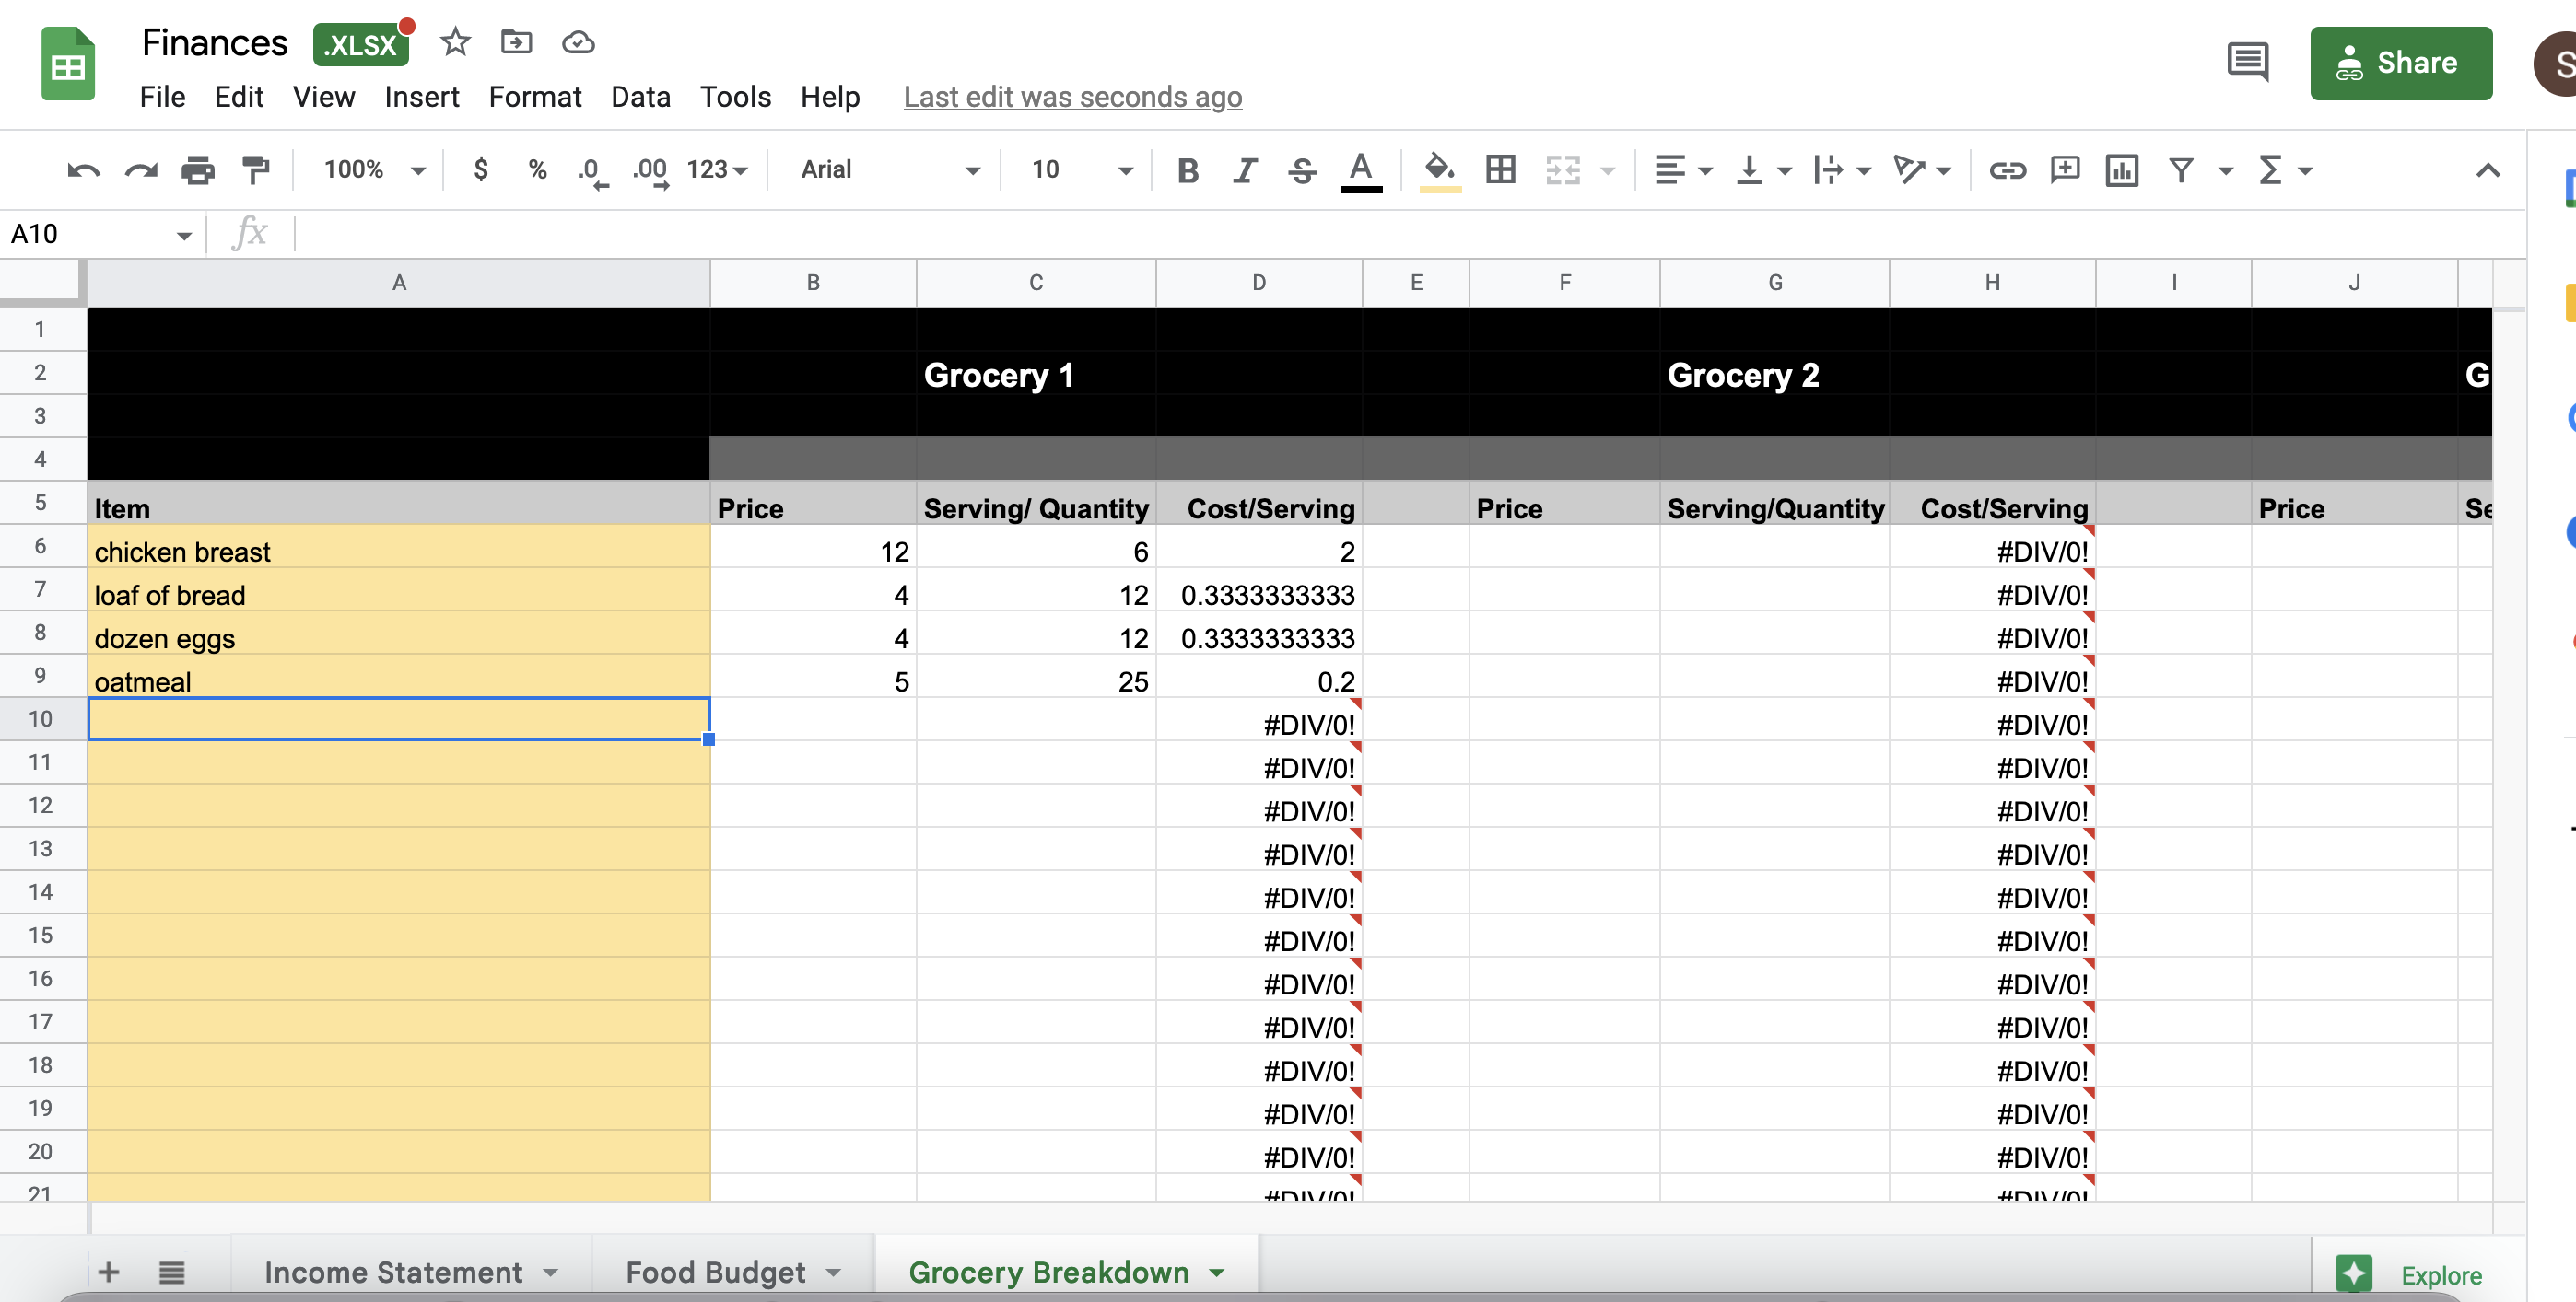2576x1302 pixels.
Task: Switch to the Food Budget tab
Action: coord(715,1272)
